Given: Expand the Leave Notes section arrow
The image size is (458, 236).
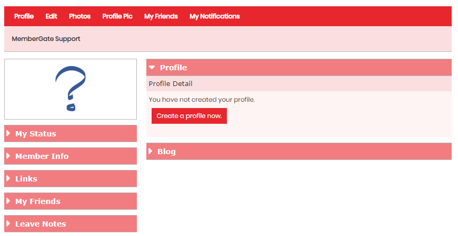Looking at the screenshot, I should pyautogui.click(x=8, y=223).
